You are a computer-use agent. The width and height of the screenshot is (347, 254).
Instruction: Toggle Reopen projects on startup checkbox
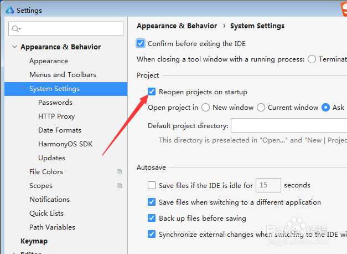pos(152,92)
